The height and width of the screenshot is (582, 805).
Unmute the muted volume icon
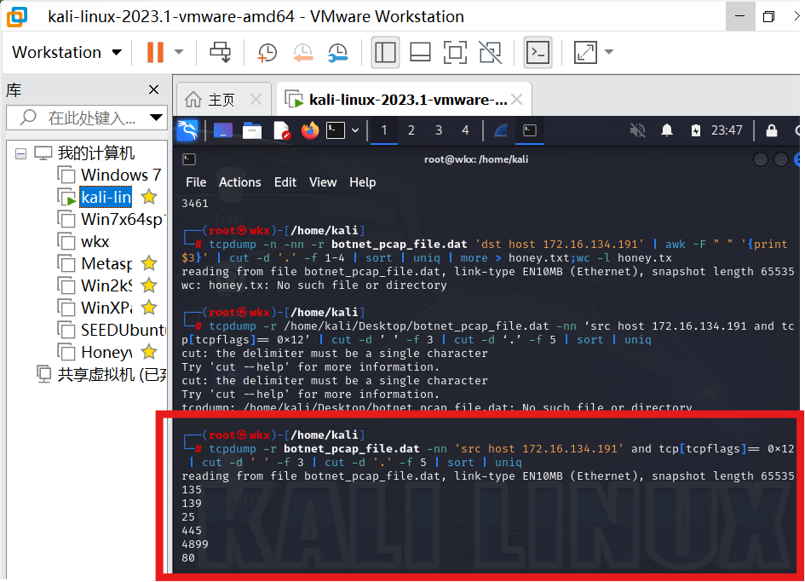(x=638, y=130)
